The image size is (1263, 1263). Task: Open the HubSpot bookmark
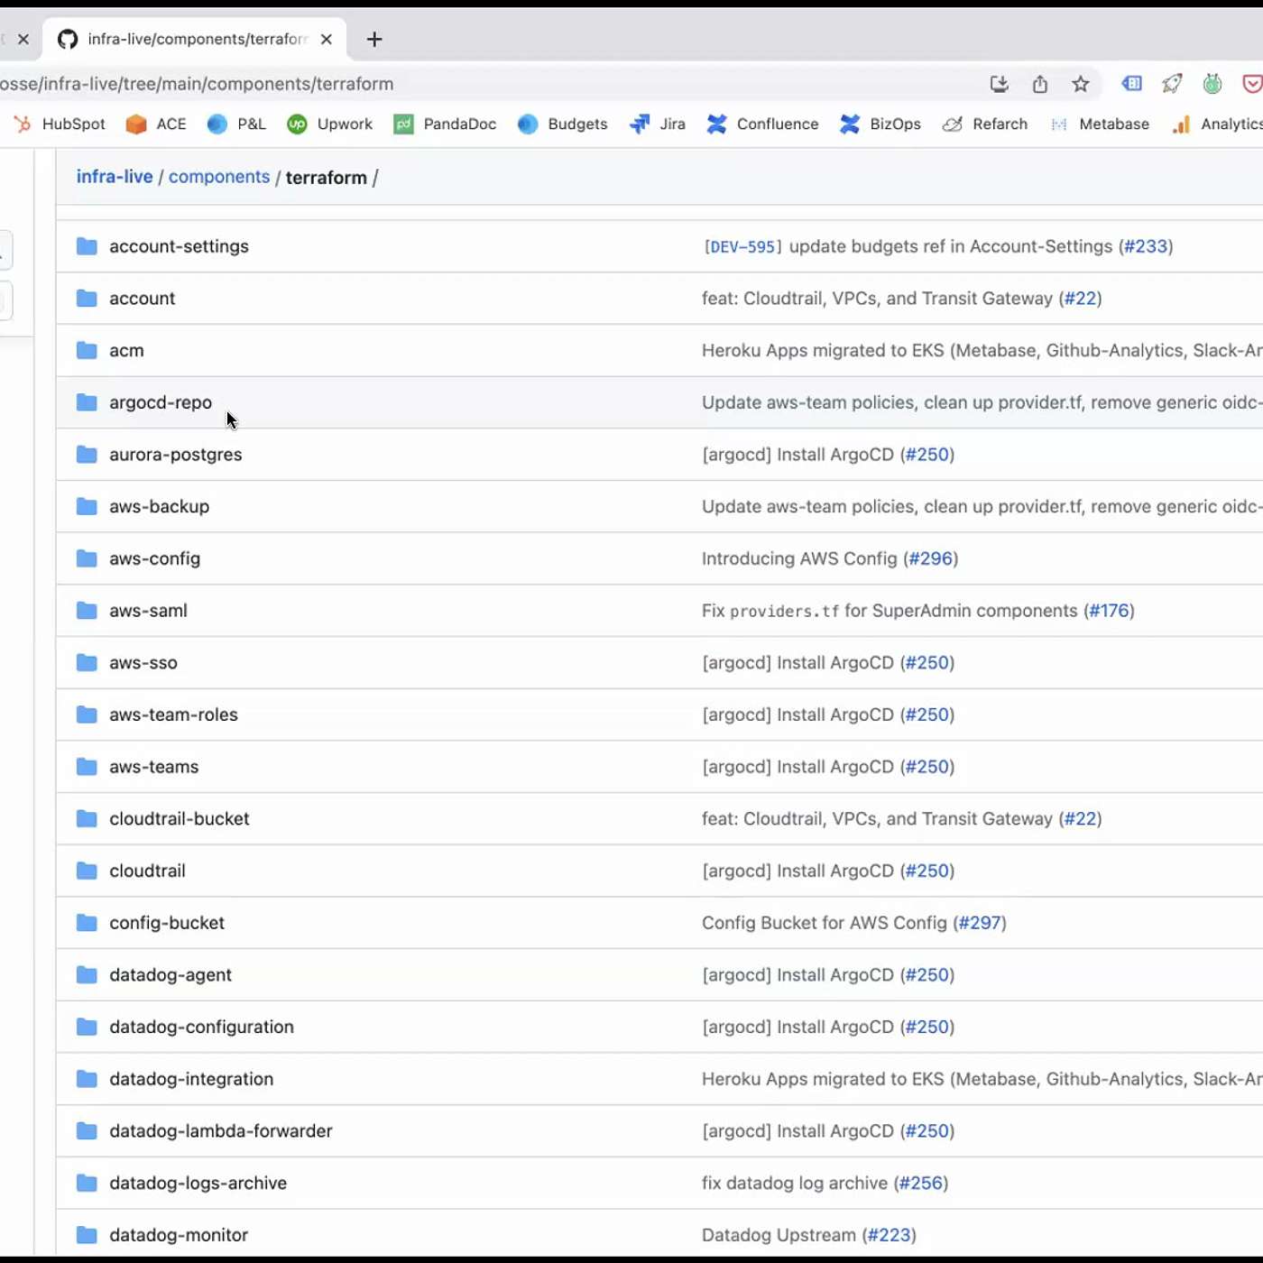tap(60, 124)
